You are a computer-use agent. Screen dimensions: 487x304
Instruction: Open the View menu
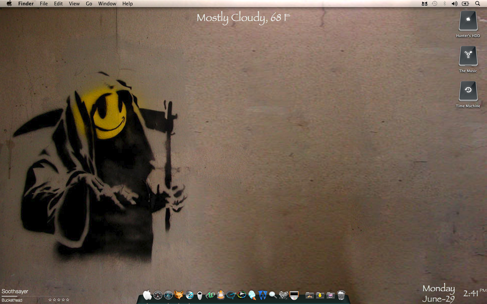pos(74,4)
